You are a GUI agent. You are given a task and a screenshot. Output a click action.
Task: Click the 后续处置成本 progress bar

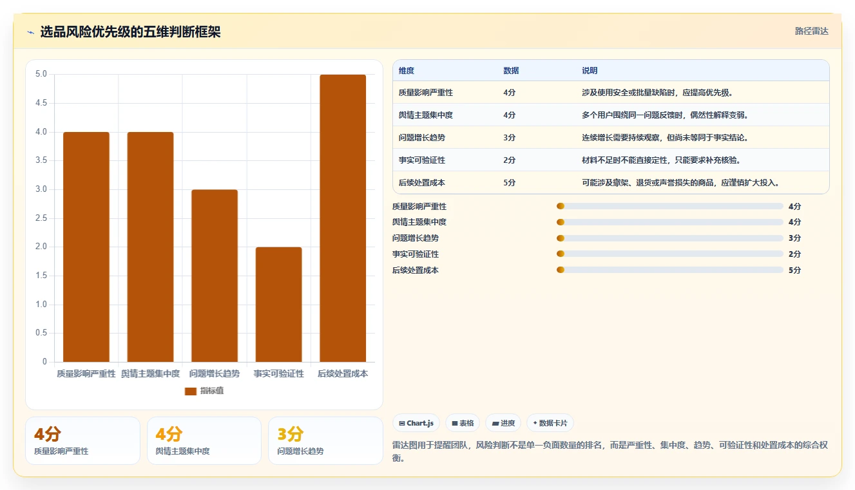tap(670, 270)
